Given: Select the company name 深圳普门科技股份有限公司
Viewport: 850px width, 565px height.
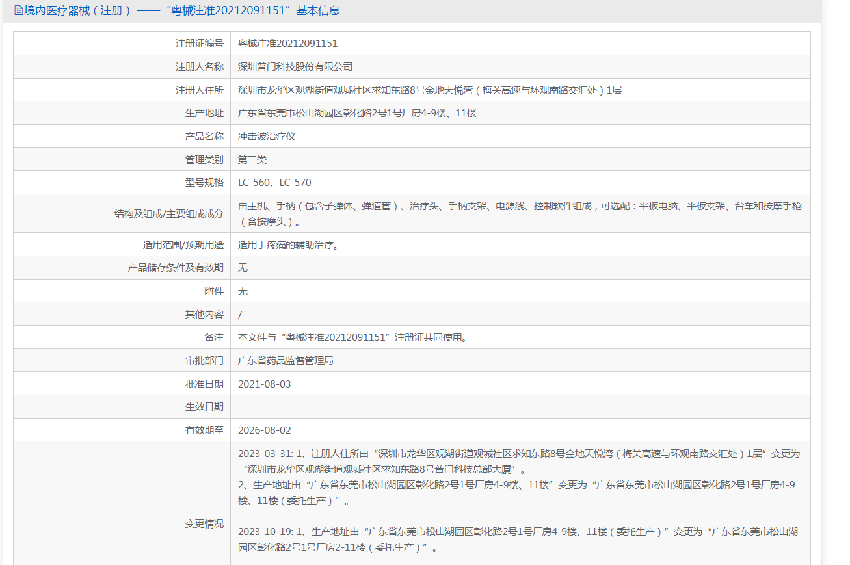Looking at the screenshot, I should pos(295,67).
